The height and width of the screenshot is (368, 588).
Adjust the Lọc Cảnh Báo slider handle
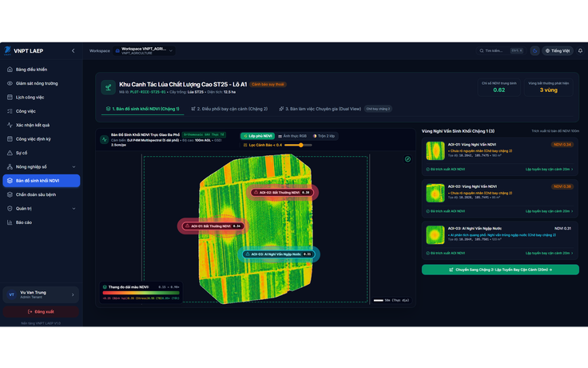coord(300,145)
